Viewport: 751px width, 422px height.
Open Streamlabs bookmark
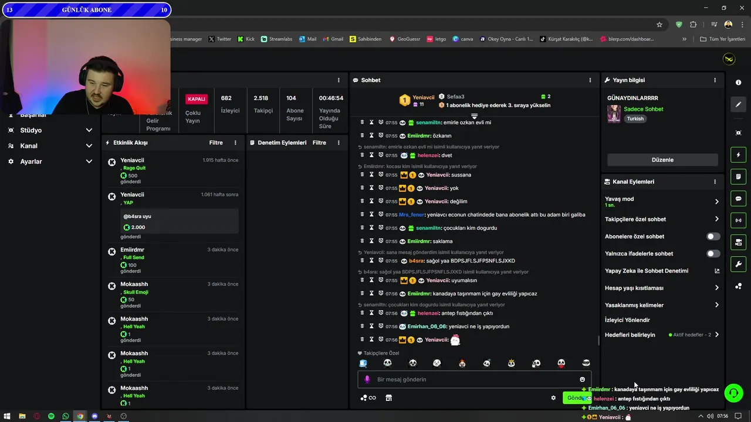coord(277,39)
